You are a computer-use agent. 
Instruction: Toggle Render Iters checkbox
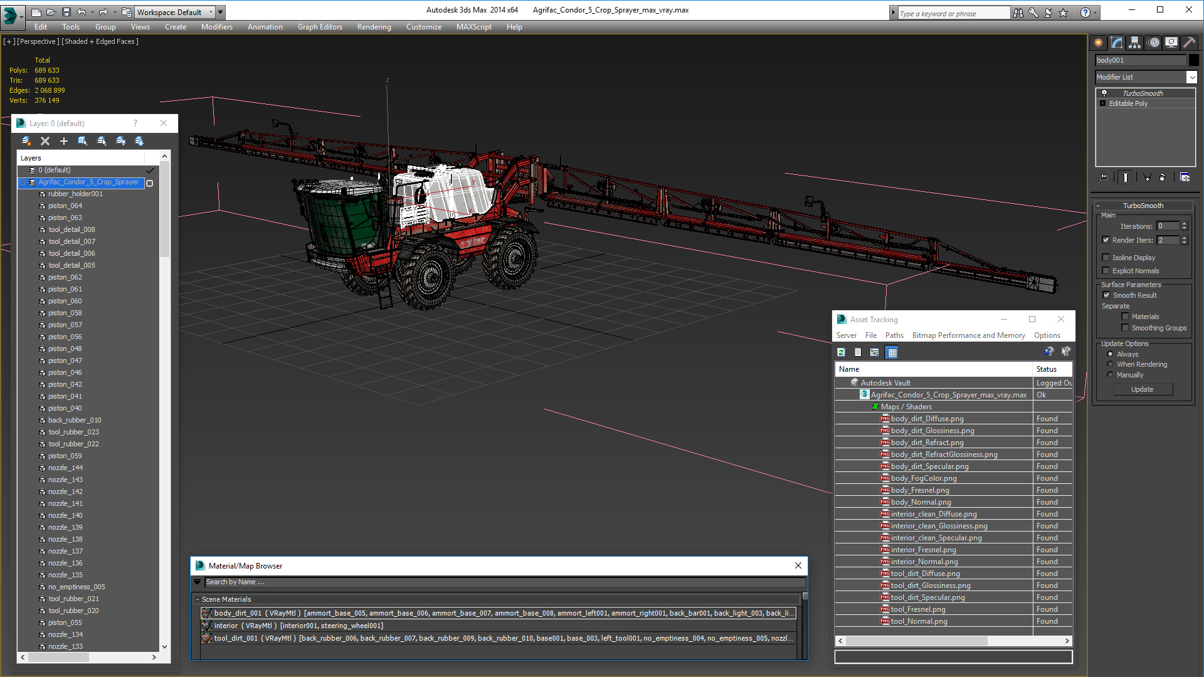point(1106,239)
